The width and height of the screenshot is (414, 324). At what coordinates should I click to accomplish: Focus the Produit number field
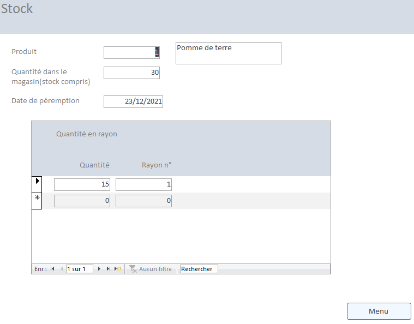pyautogui.click(x=132, y=52)
